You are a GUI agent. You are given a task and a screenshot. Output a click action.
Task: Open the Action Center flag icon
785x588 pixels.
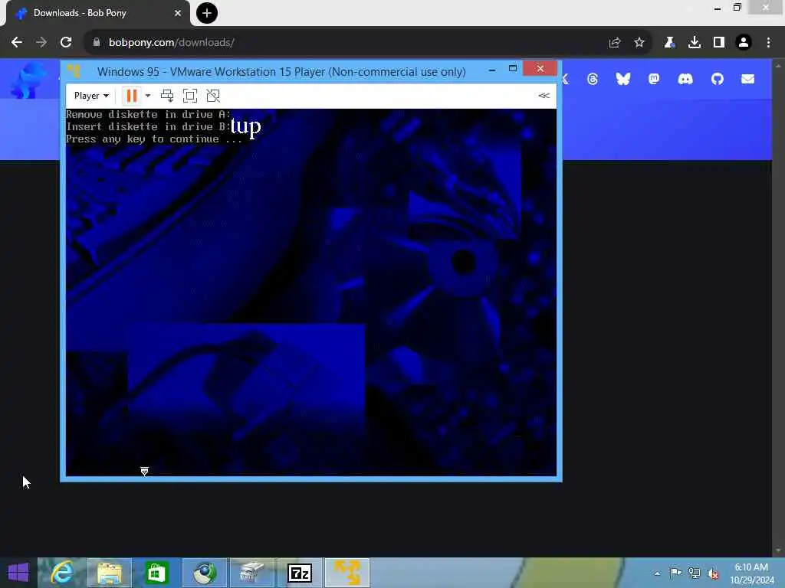(x=675, y=573)
